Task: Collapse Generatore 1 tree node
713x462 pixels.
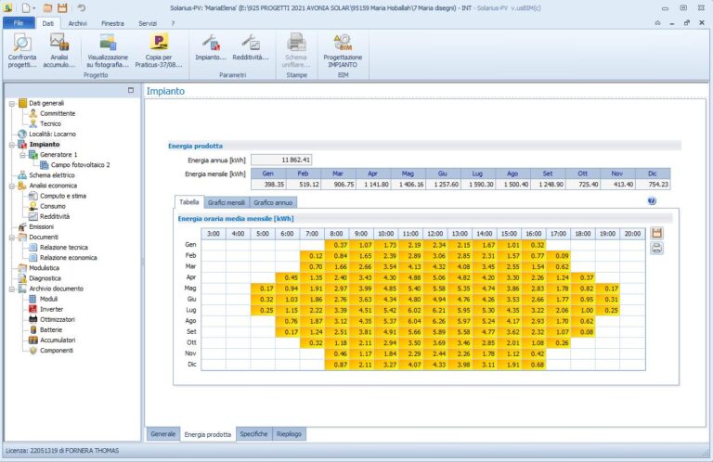Action: 22,155
